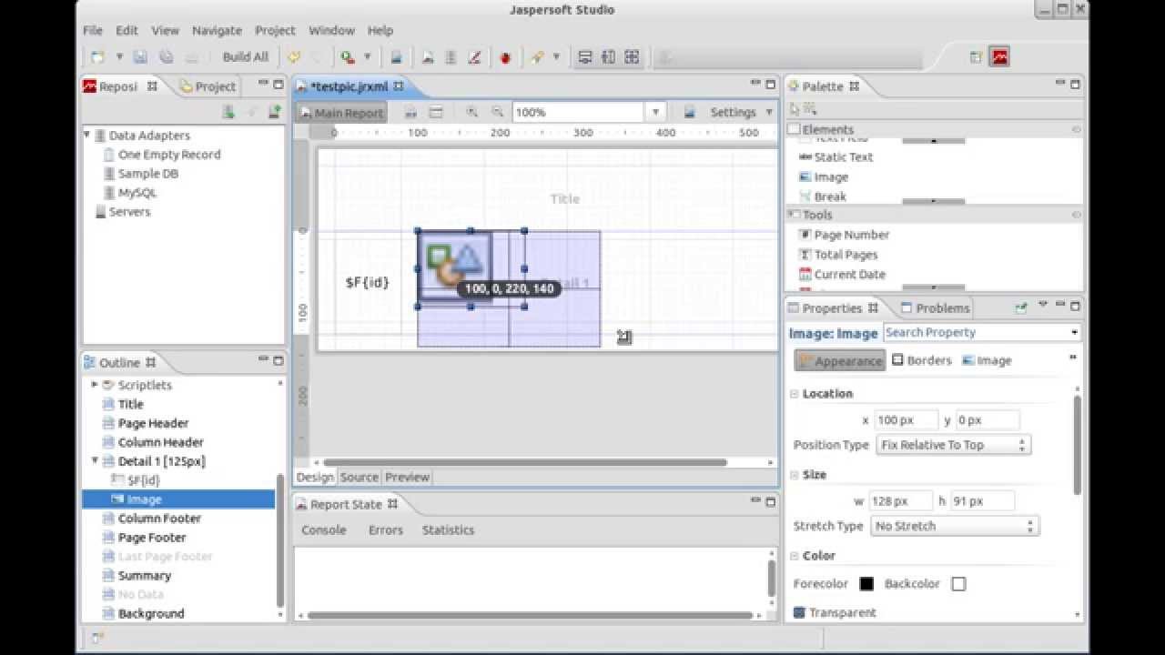
Task: Click the Search Property field
Action: (x=980, y=333)
